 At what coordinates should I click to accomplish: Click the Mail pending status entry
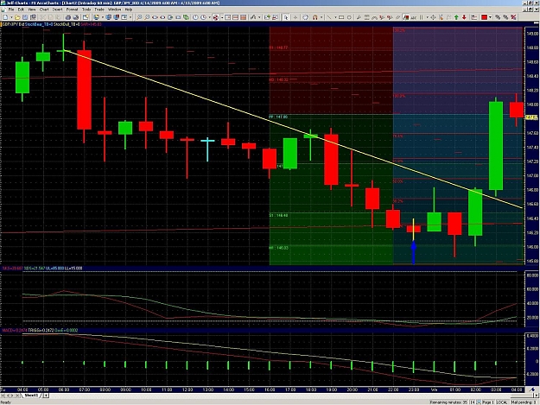524,402
